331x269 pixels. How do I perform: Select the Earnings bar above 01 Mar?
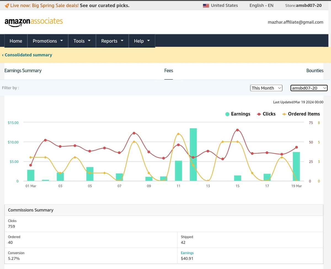click(31, 175)
